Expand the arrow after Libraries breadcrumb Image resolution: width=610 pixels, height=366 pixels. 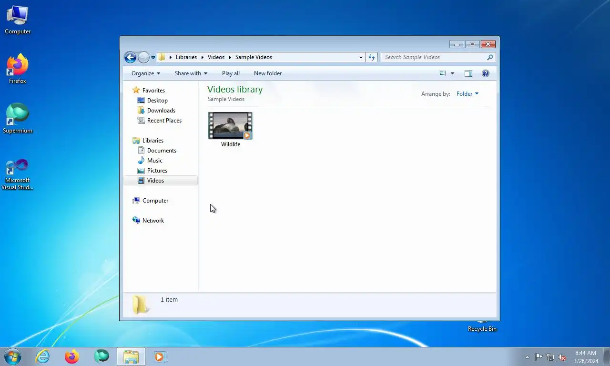pyautogui.click(x=202, y=57)
